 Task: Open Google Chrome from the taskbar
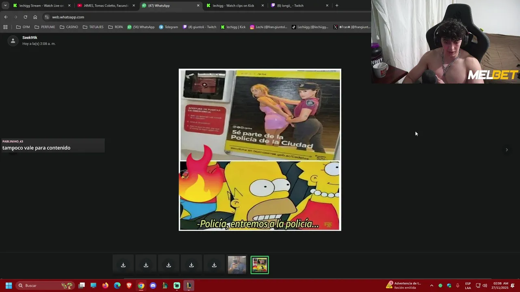pos(141,286)
